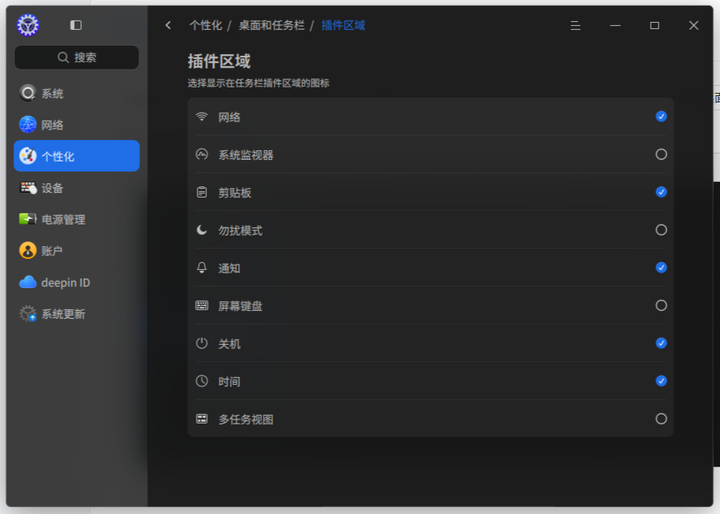Image resolution: width=720 pixels, height=514 pixels.
Task: Click the 屏幕键盘 row label
Action: pos(240,306)
